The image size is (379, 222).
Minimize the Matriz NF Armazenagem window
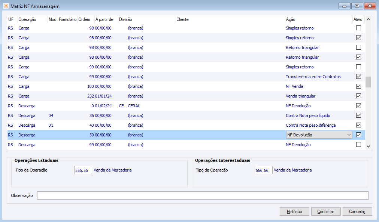345,6
